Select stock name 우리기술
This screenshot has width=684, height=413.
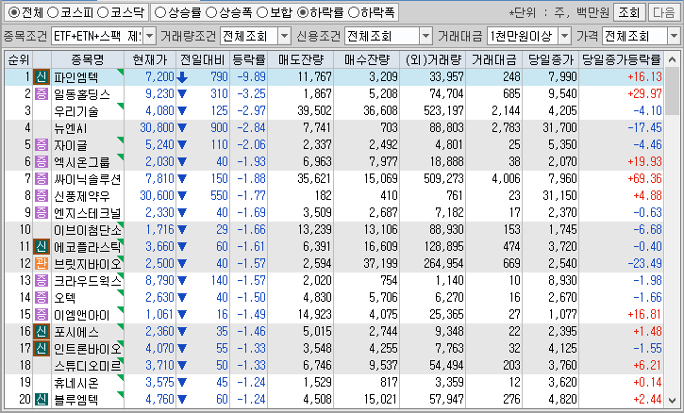pos(76,111)
